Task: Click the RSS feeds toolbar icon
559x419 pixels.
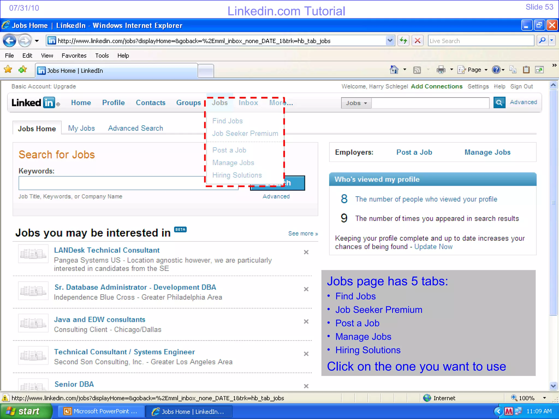Action: 417,70
